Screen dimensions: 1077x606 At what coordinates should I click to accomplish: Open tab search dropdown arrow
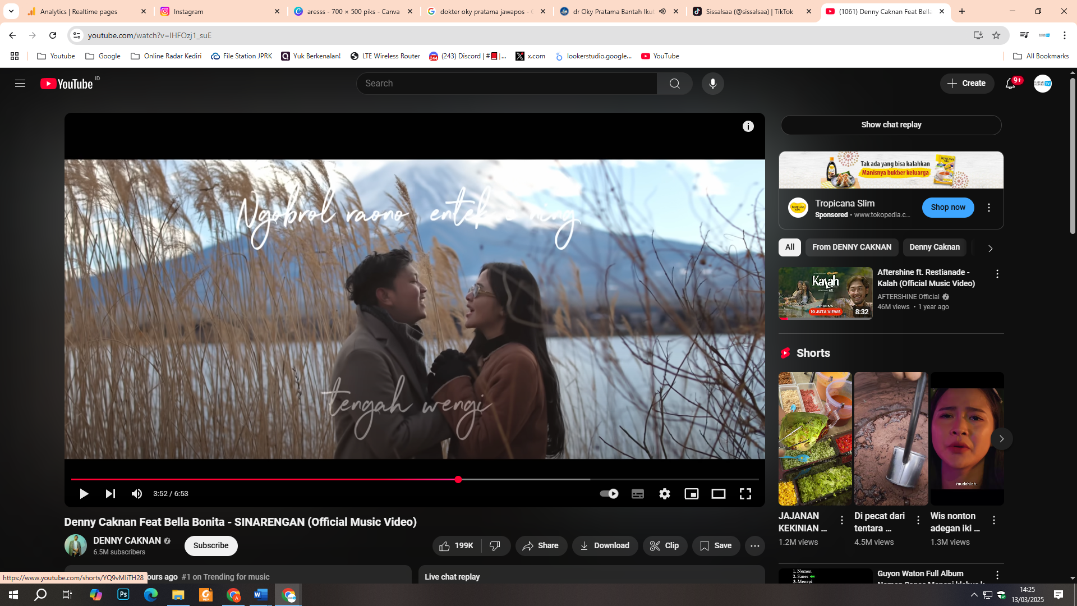11,11
